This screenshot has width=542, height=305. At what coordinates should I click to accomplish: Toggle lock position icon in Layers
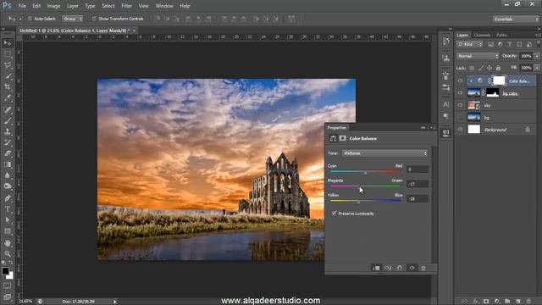pyautogui.click(x=489, y=68)
